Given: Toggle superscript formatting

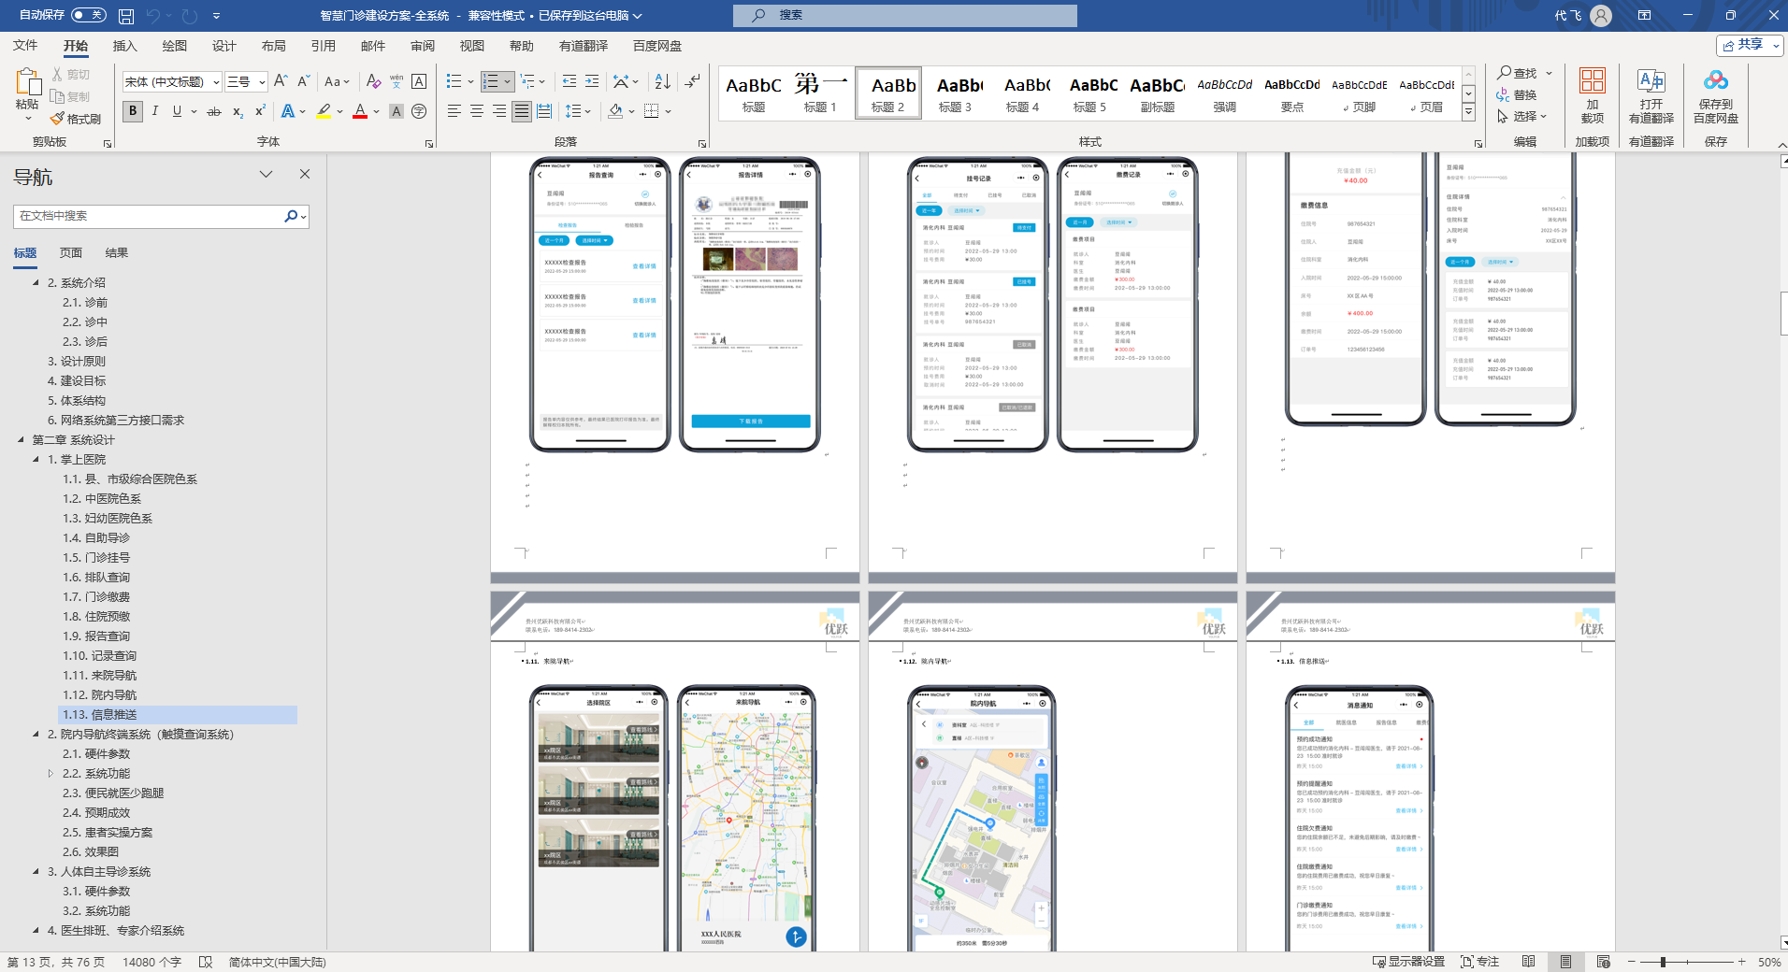Looking at the screenshot, I should [x=260, y=111].
